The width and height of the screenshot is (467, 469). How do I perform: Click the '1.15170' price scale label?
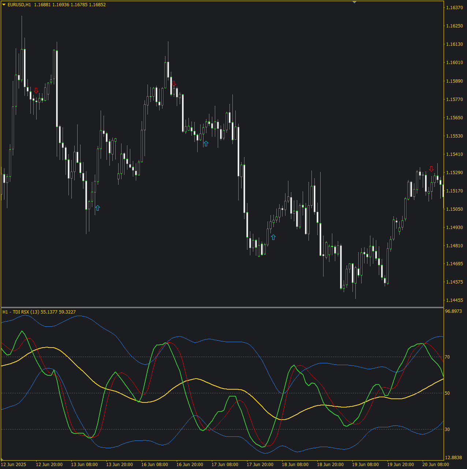click(x=454, y=191)
